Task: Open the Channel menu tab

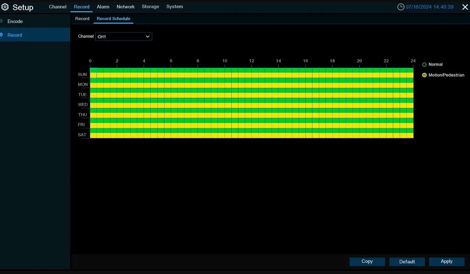Action: [57, 7]
